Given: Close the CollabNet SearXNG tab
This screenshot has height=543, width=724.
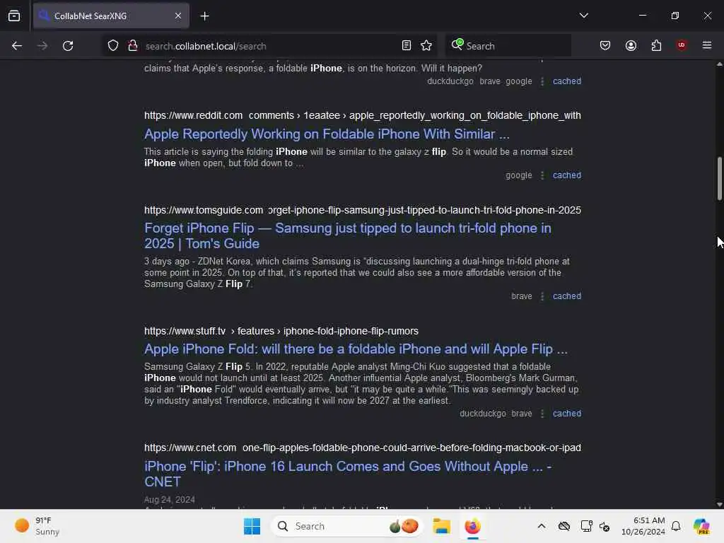Looking at the screenshot, I should point(178,16).
